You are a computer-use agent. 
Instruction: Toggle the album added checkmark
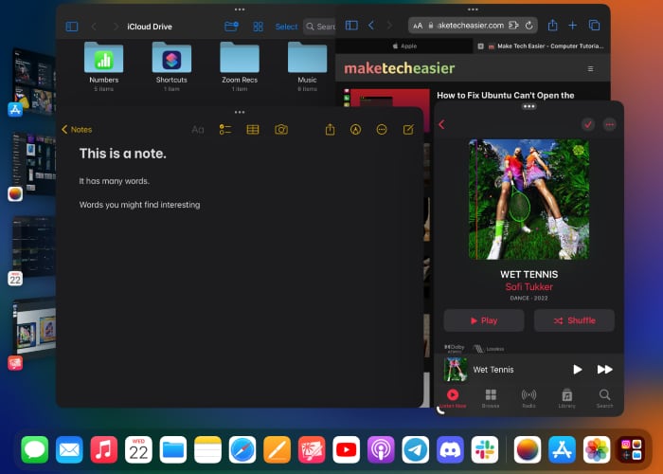tap(588, 124)
